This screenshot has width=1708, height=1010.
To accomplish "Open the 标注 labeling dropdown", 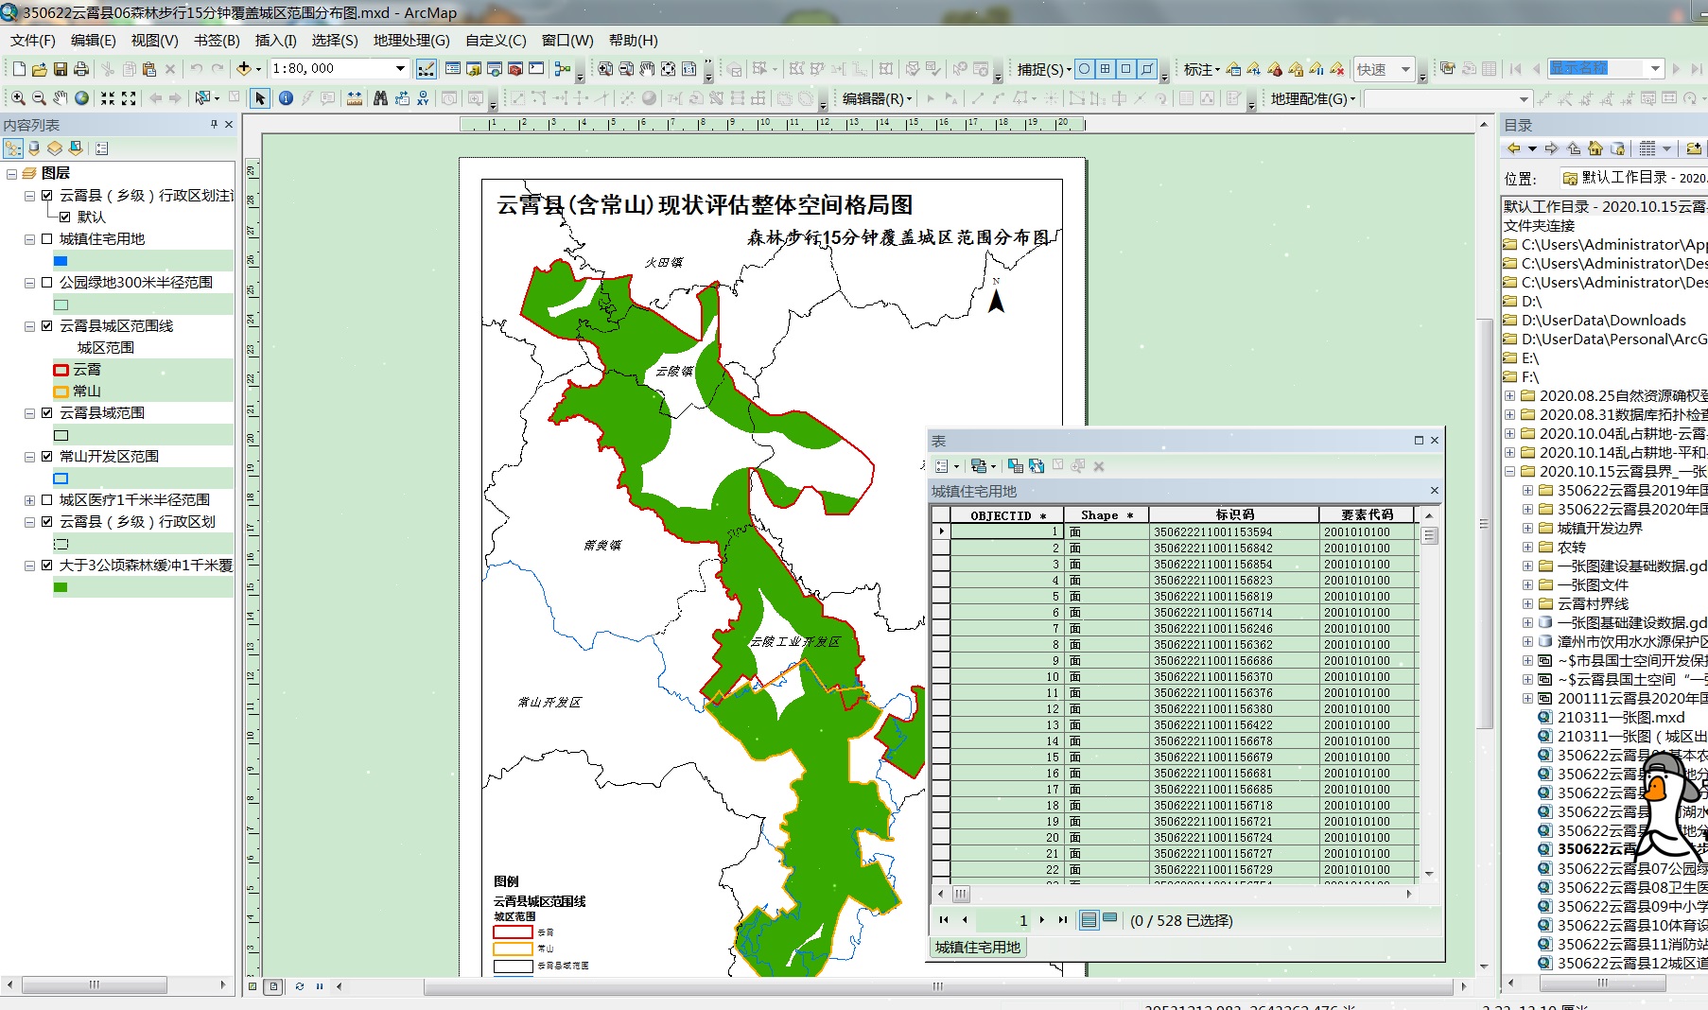I will pos(1201,69).
